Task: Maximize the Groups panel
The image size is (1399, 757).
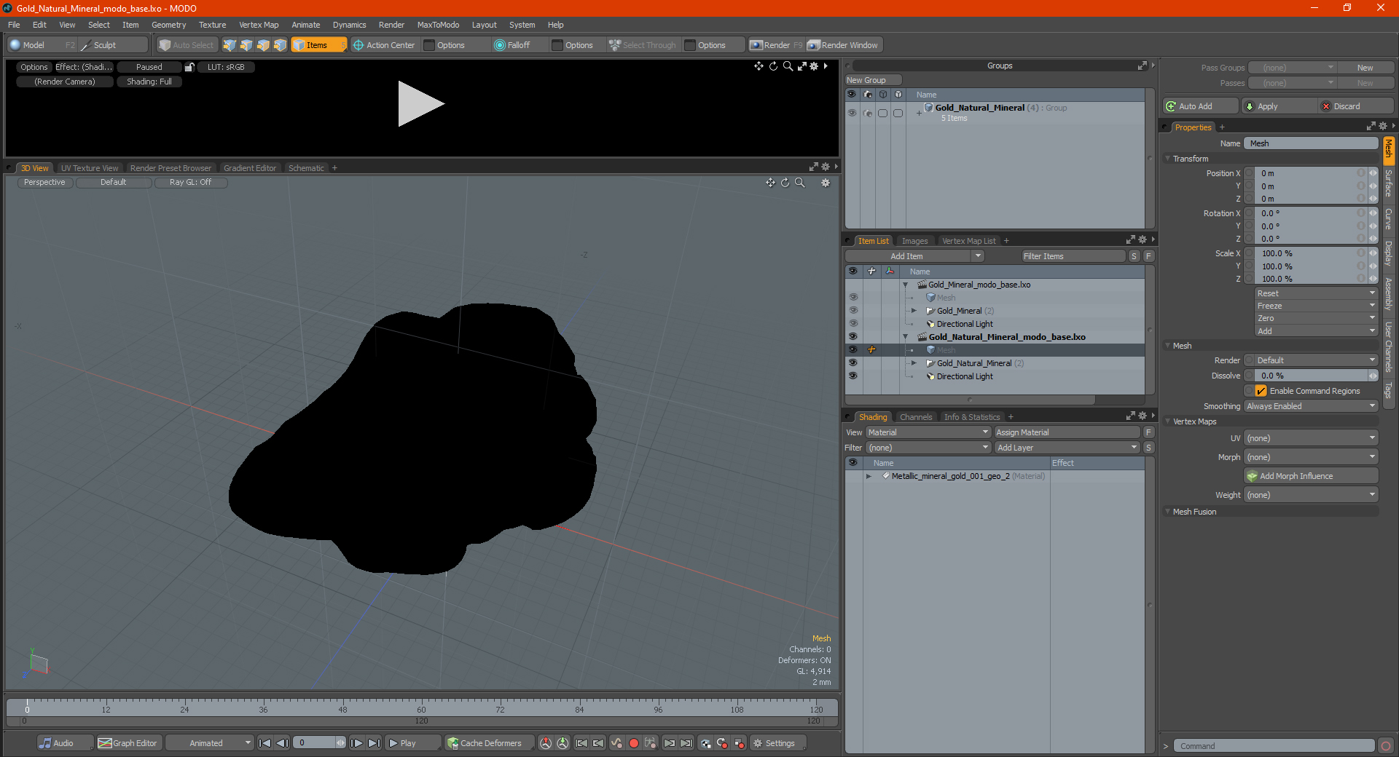Action: (x=1143, y=66)
